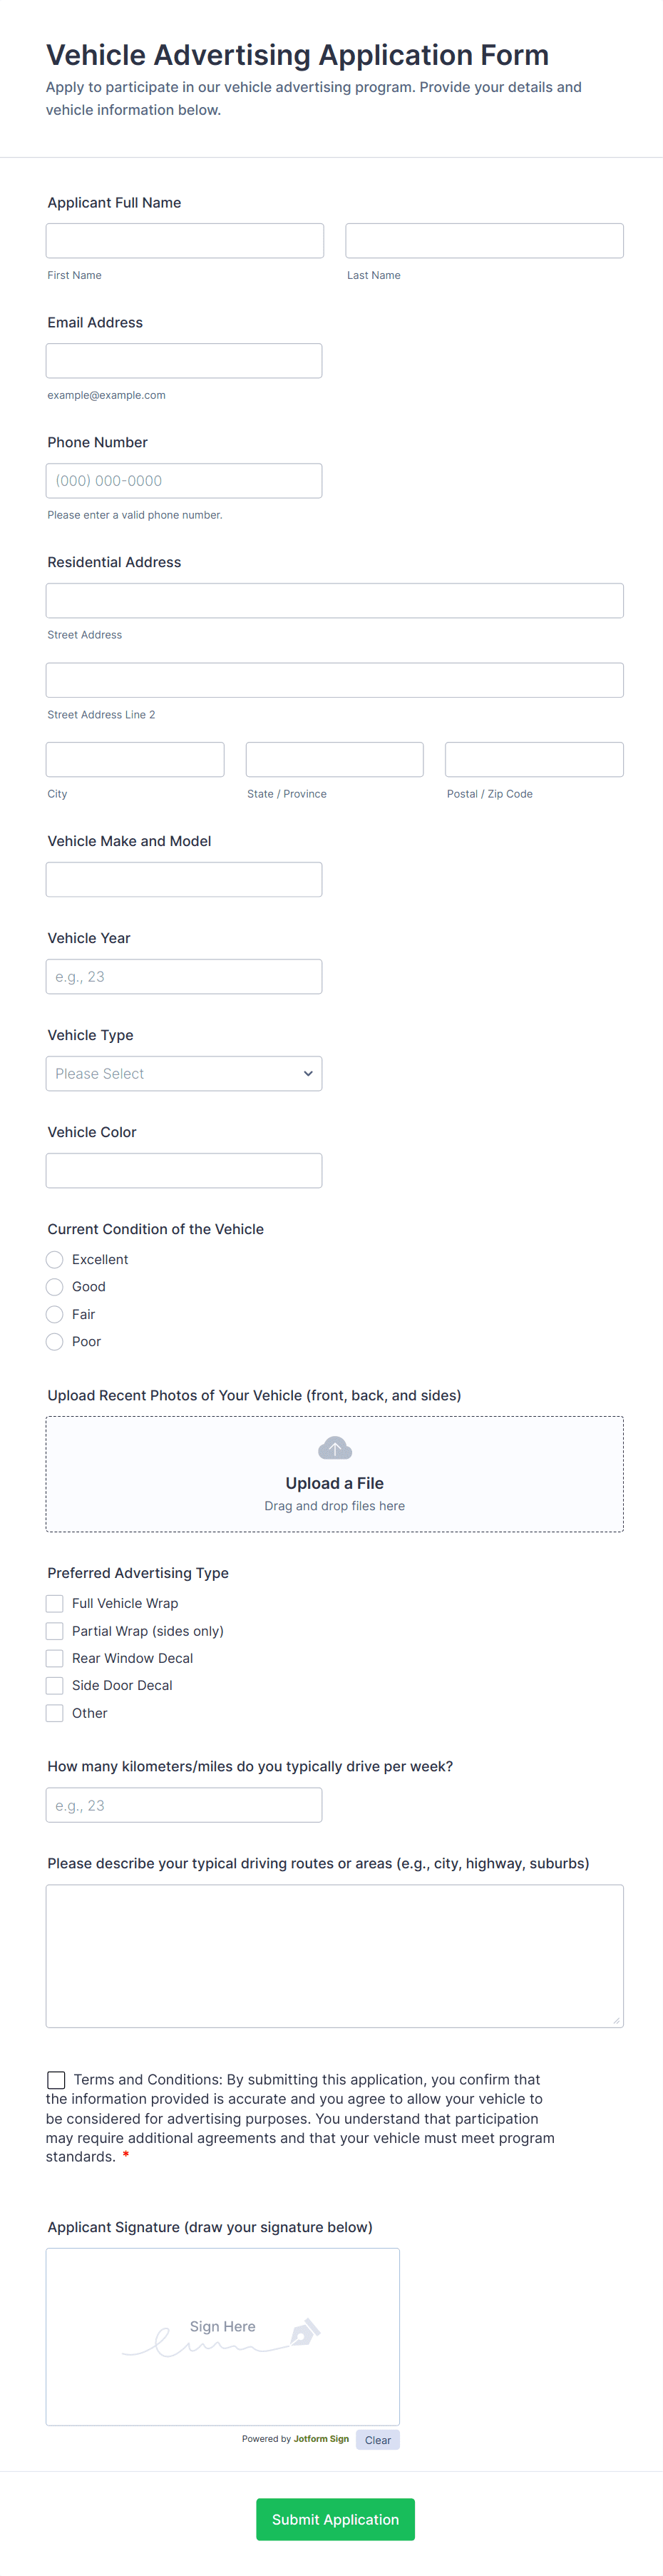Choose Good vehicle condition

55,1286
